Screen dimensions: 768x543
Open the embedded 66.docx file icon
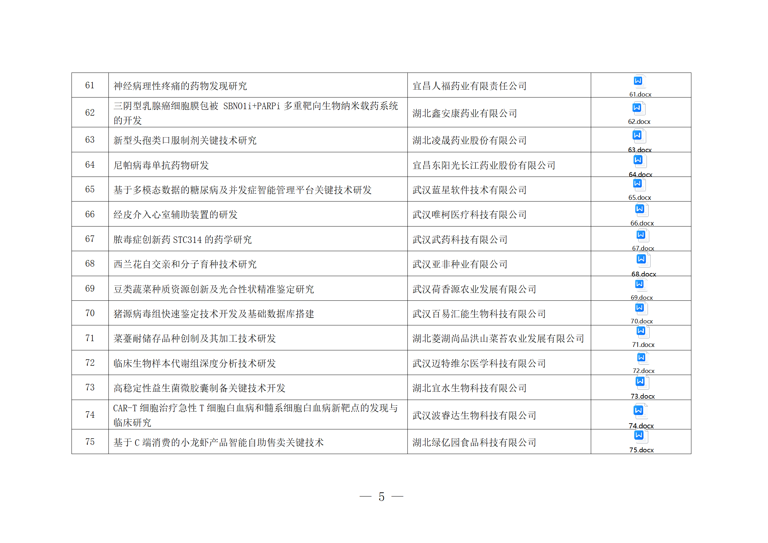click(641, 215)
